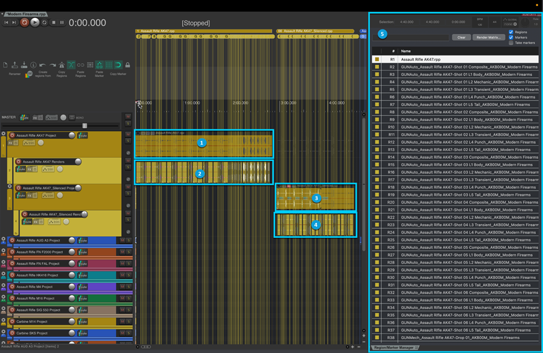The image size is (543, 353).
Task: Click the red Record button in transport
Action: pos(25,22)
